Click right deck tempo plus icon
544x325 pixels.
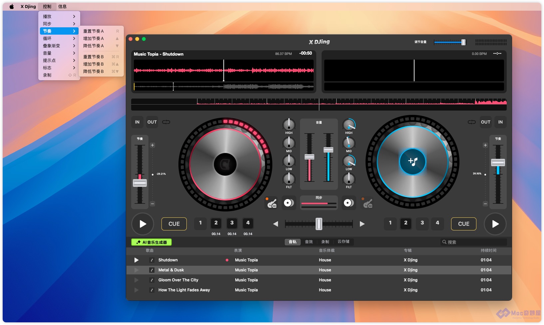485,145
